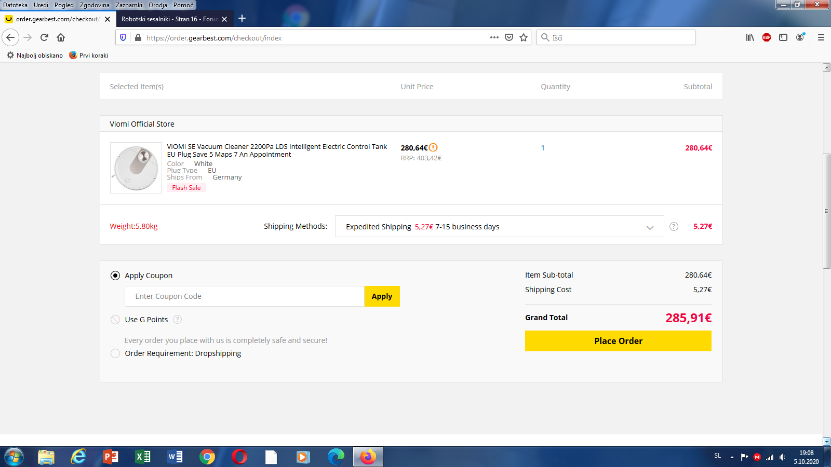Viewport: 831px width, 467px height.
Task: Select the Apply Coupon radio button
Action: [x=115, y=276]
